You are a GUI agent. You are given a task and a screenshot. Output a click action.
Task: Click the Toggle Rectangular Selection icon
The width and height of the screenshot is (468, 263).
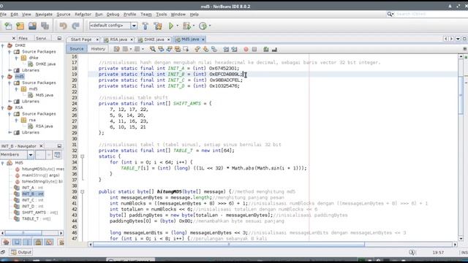click(x=186, y=49)
